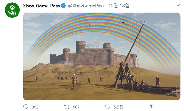Click the Xbox Game Pass display name
Image resolution: width=184 pixels, height=111 pixels.
point(41,6)
